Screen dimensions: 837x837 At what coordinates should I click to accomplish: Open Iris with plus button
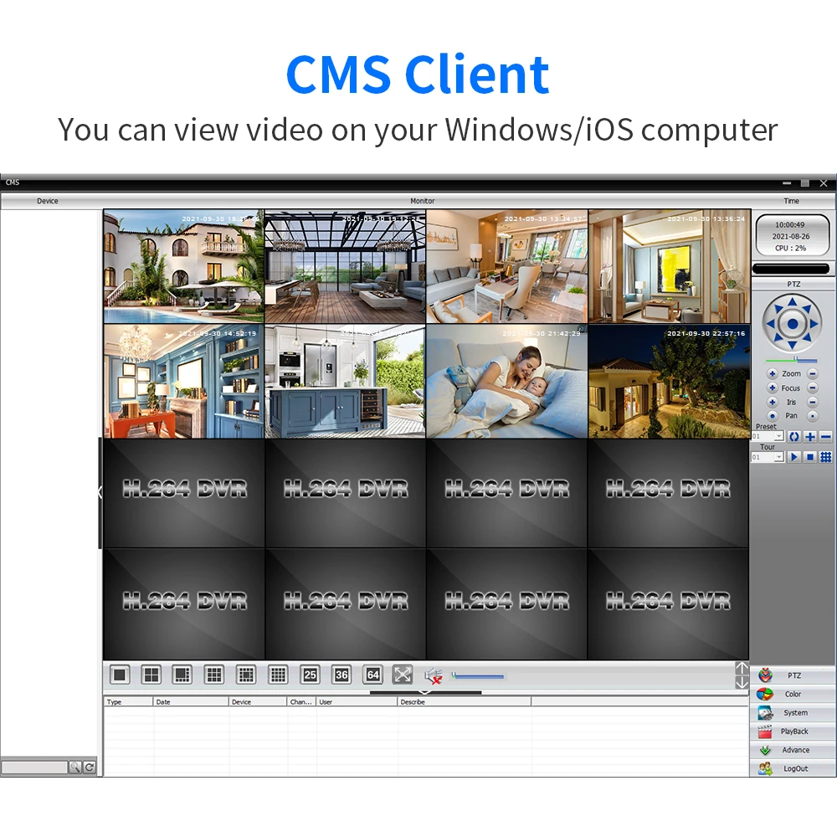coord(772,402)
